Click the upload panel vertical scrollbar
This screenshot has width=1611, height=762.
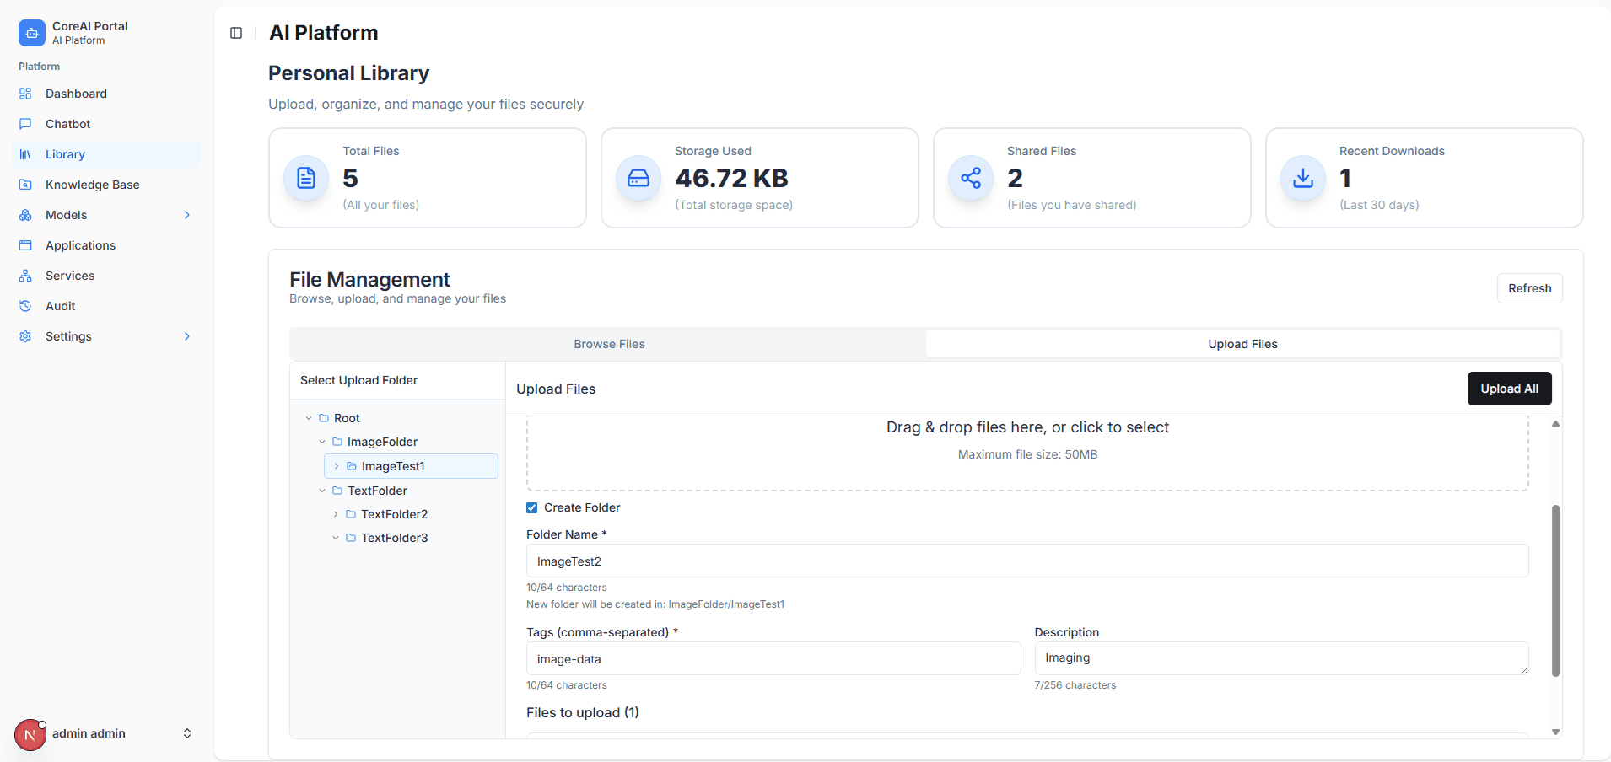pos(1555,590)
